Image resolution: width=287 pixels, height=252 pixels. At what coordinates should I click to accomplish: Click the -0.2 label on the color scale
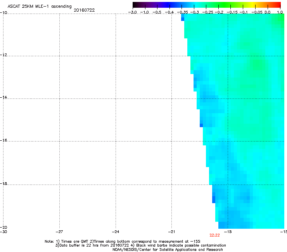coord(219,12)
